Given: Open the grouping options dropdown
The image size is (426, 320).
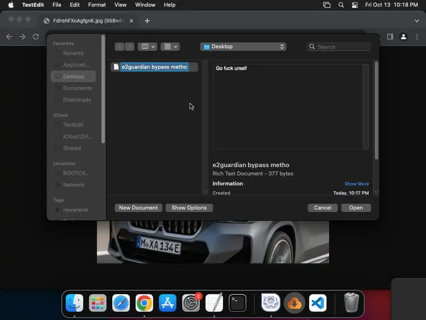Looking at the screenshot, I should [x=170, y=47].
